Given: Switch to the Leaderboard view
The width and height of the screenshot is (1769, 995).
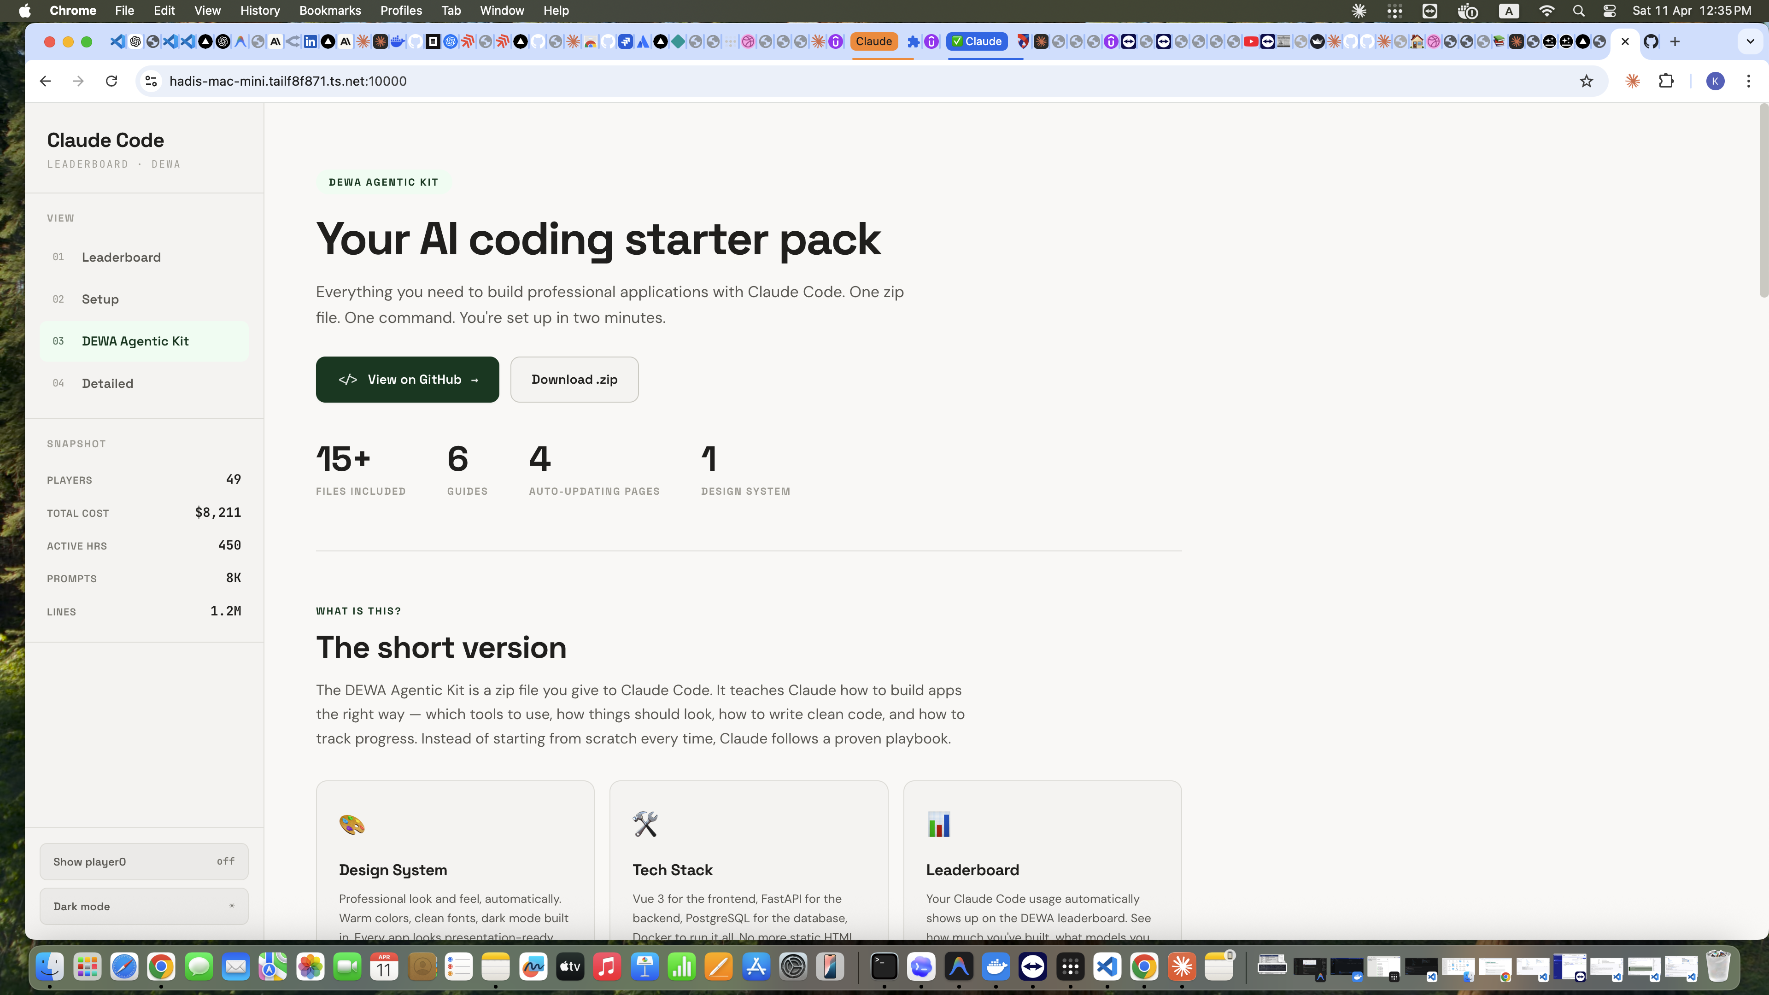Looking at the screenshot, I should tap(122, 257).
